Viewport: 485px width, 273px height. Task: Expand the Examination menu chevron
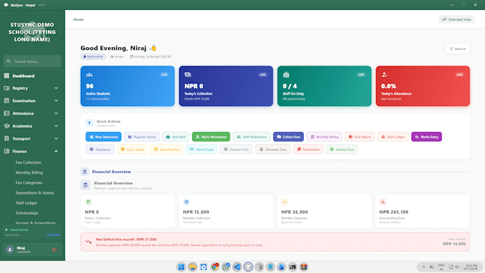(x=56, y=101)
